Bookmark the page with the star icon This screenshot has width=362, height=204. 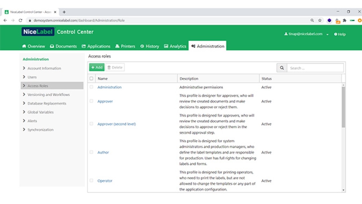tap(320, 20)
